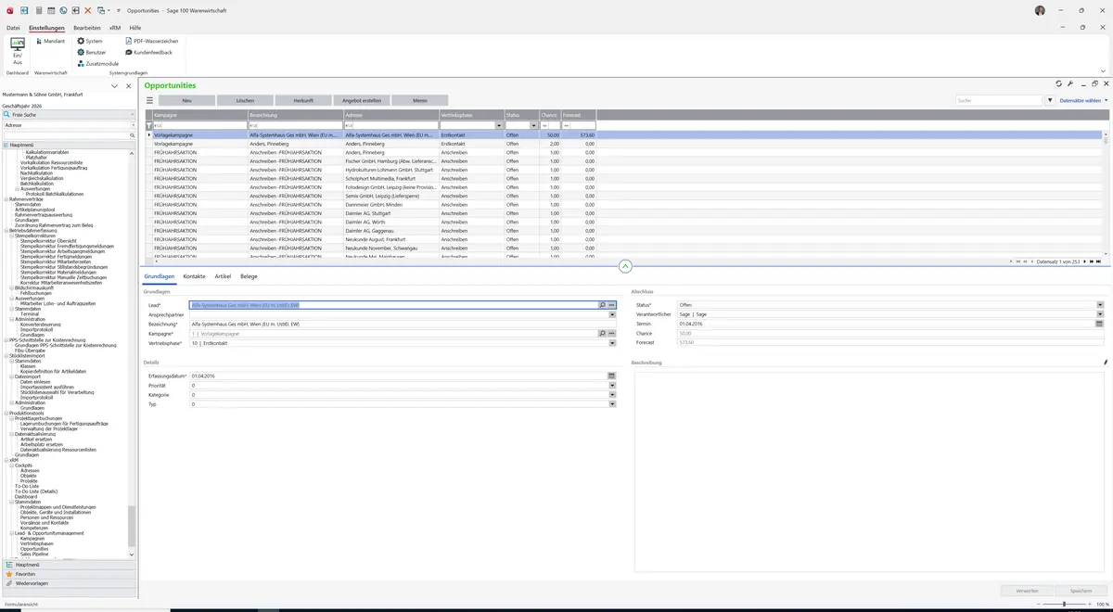Click the Memo button

(420, 100)
